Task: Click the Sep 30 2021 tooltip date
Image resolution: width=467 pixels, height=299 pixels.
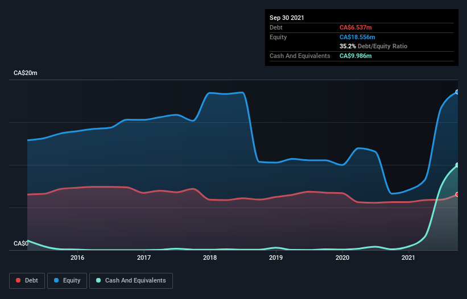Action: click(x=287, y=18)
